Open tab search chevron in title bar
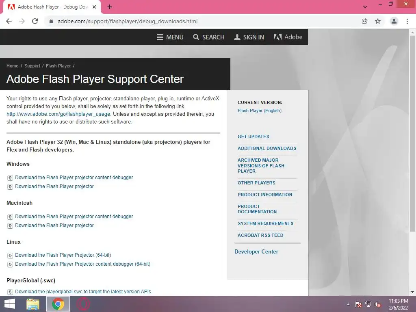416x312 pixels. tap(365, 7)
